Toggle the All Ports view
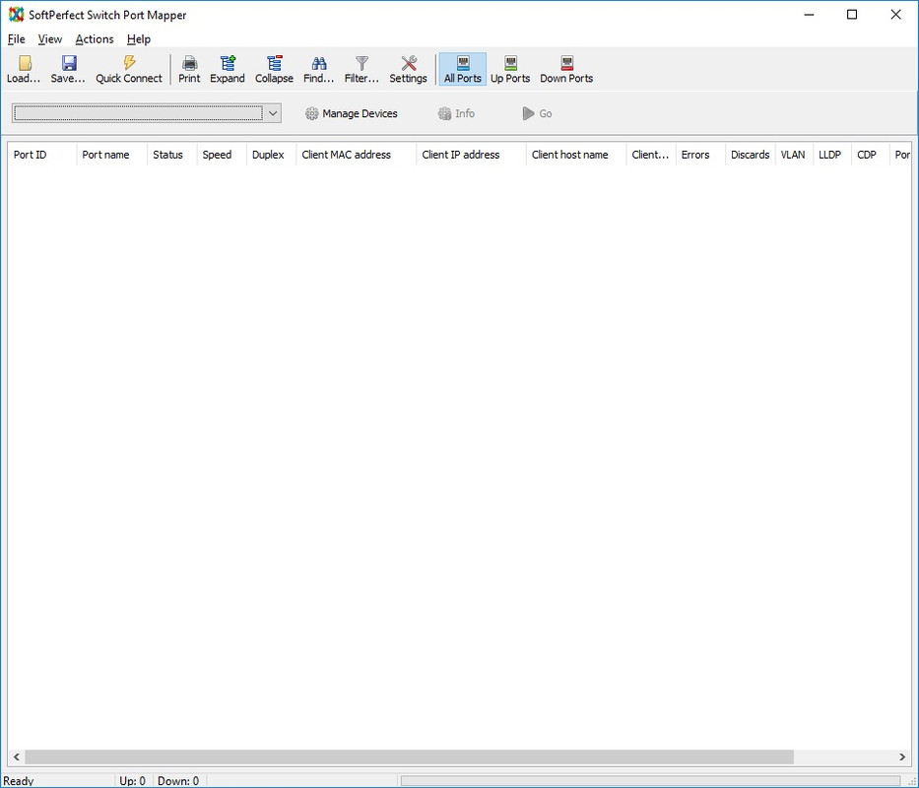 tap(462, 69)
